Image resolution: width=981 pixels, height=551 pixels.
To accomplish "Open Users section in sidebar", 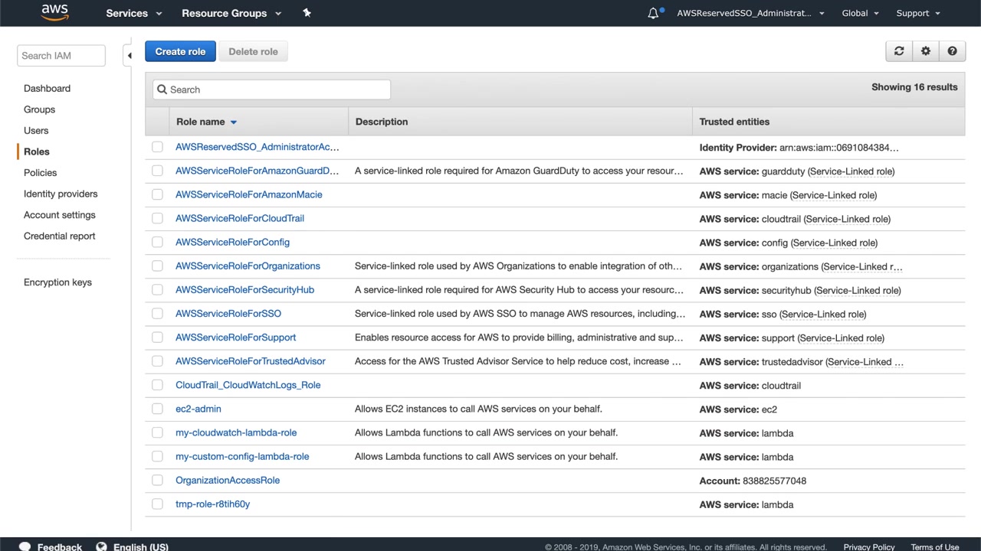I will [36, 131].
